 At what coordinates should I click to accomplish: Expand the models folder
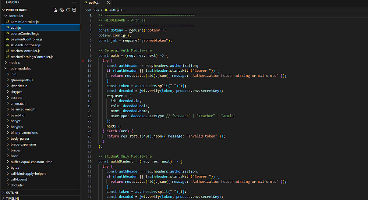[x=14, y=63]
